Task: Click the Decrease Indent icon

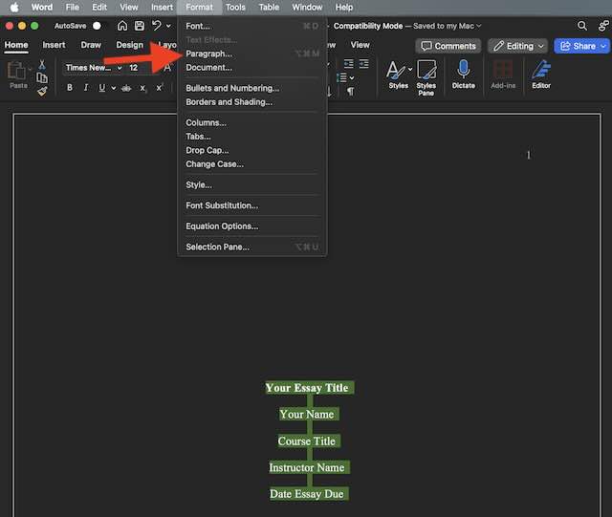Action: coord(348,64)
